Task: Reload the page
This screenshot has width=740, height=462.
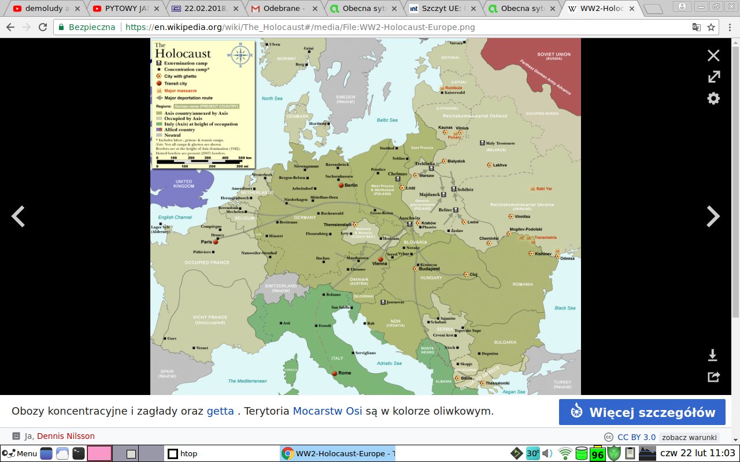Action: 43,27
